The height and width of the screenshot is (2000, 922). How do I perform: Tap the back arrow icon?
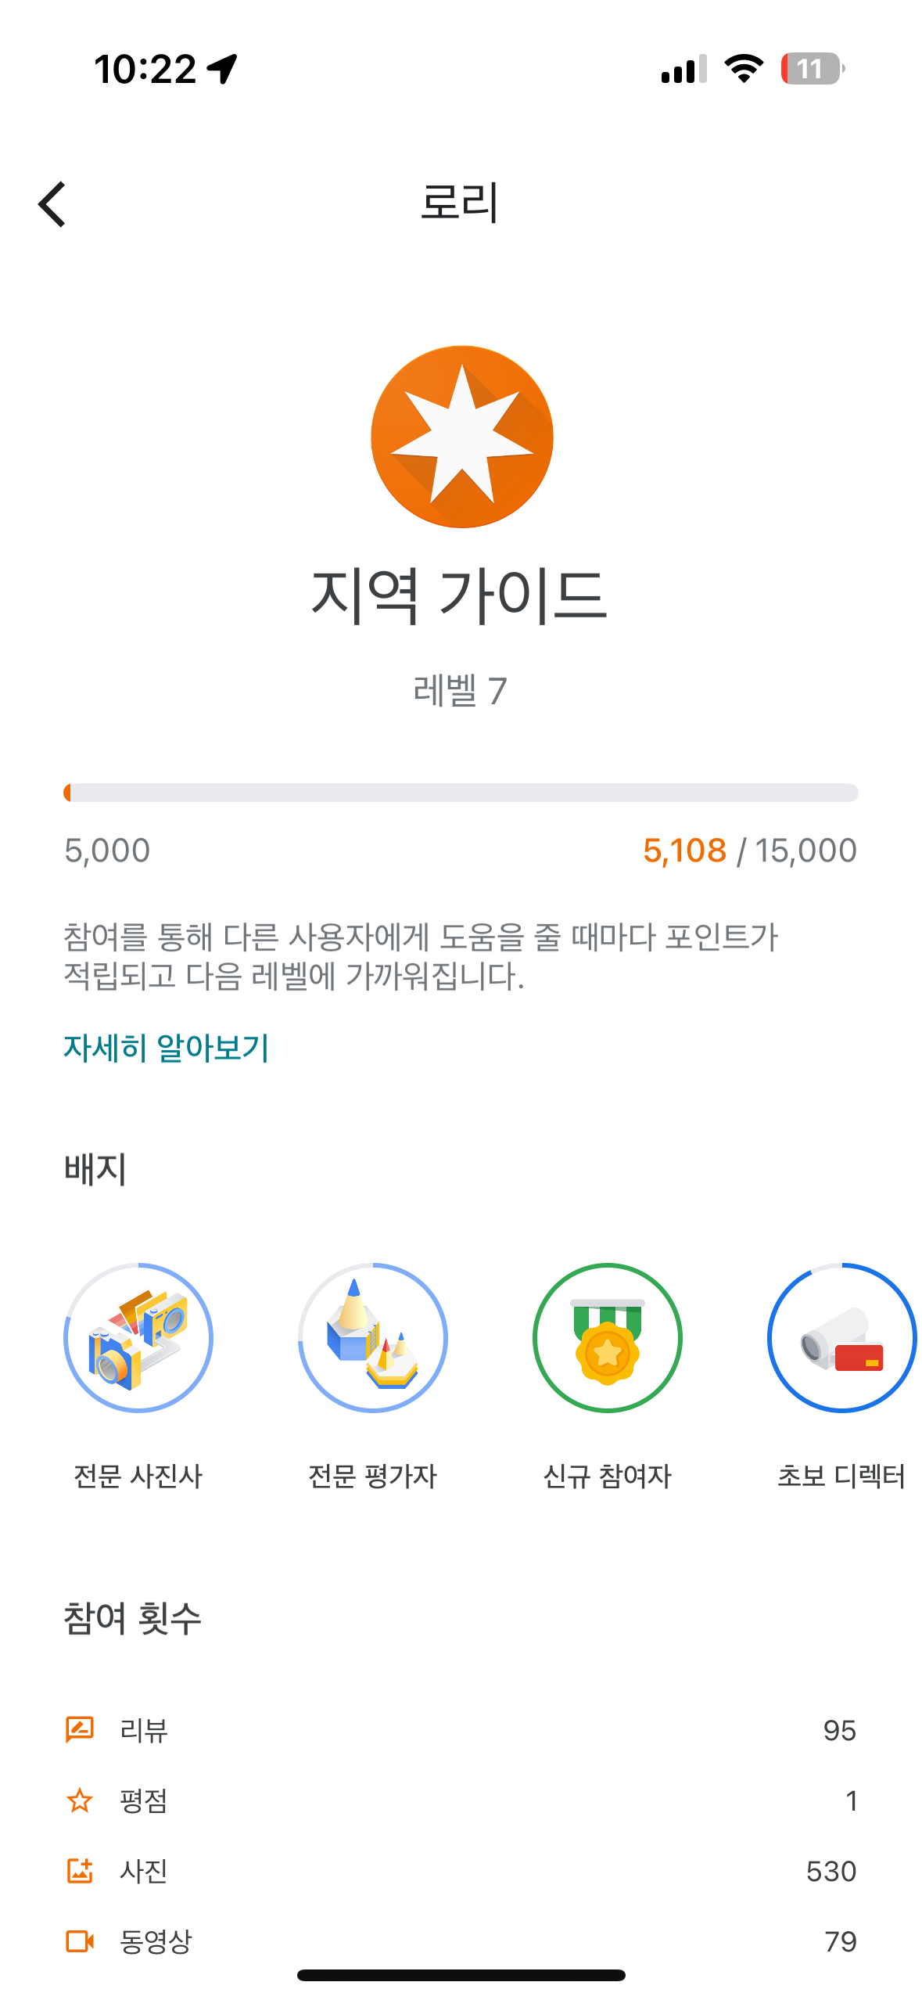pyautogui.click(x=52, y=204)
